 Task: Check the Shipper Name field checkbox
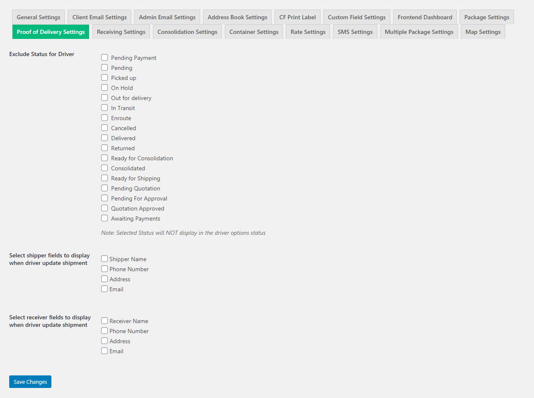point(104,259)
